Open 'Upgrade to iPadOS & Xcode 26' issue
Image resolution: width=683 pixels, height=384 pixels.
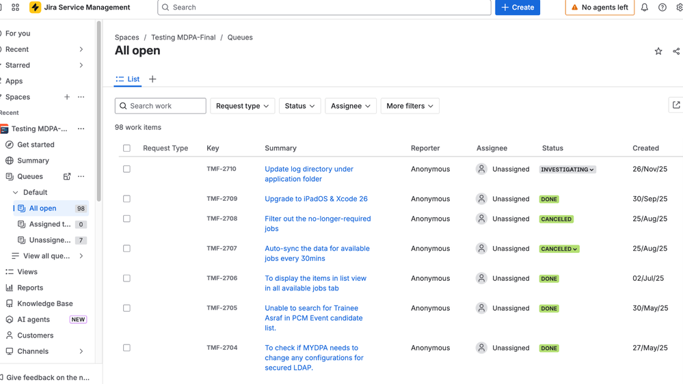[317, 199]
